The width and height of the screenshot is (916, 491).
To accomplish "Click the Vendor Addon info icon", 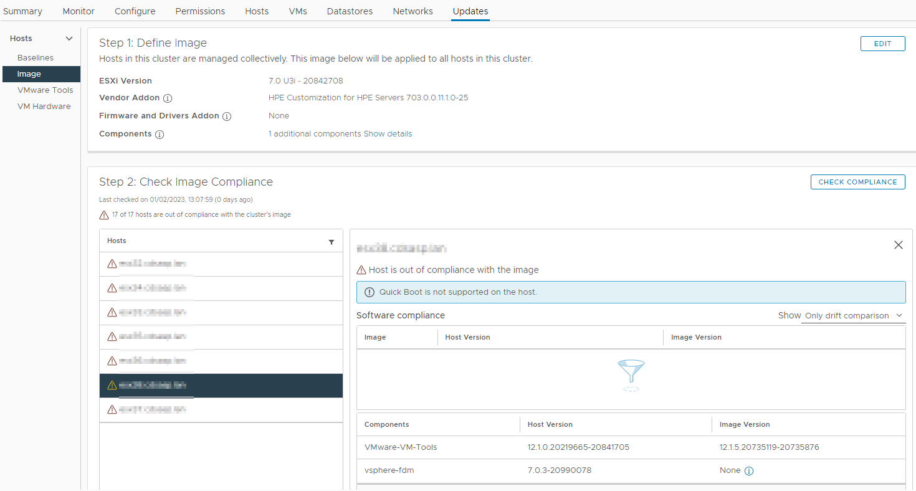I will [x=168, y=98].
